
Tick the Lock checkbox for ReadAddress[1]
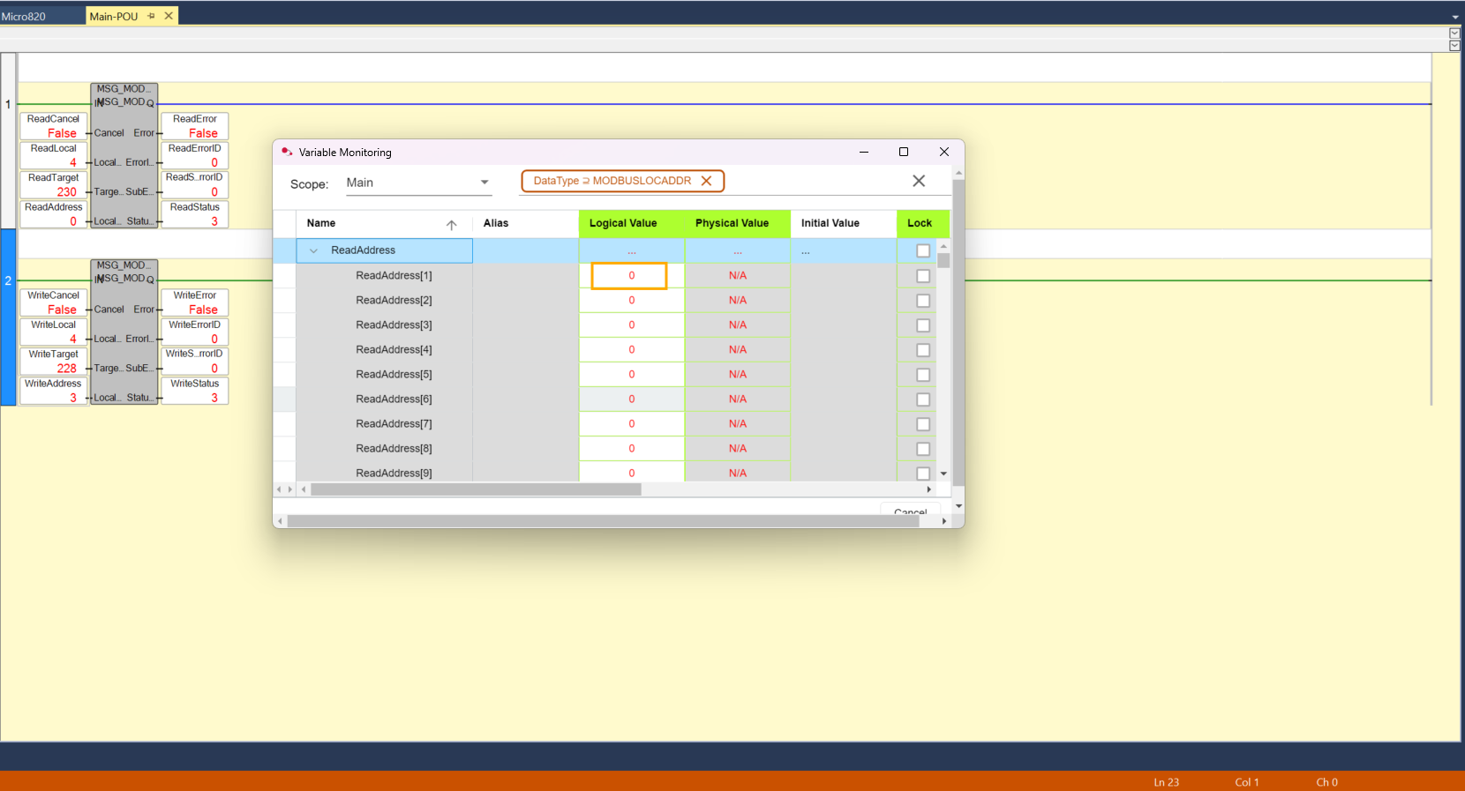[922, 276]
